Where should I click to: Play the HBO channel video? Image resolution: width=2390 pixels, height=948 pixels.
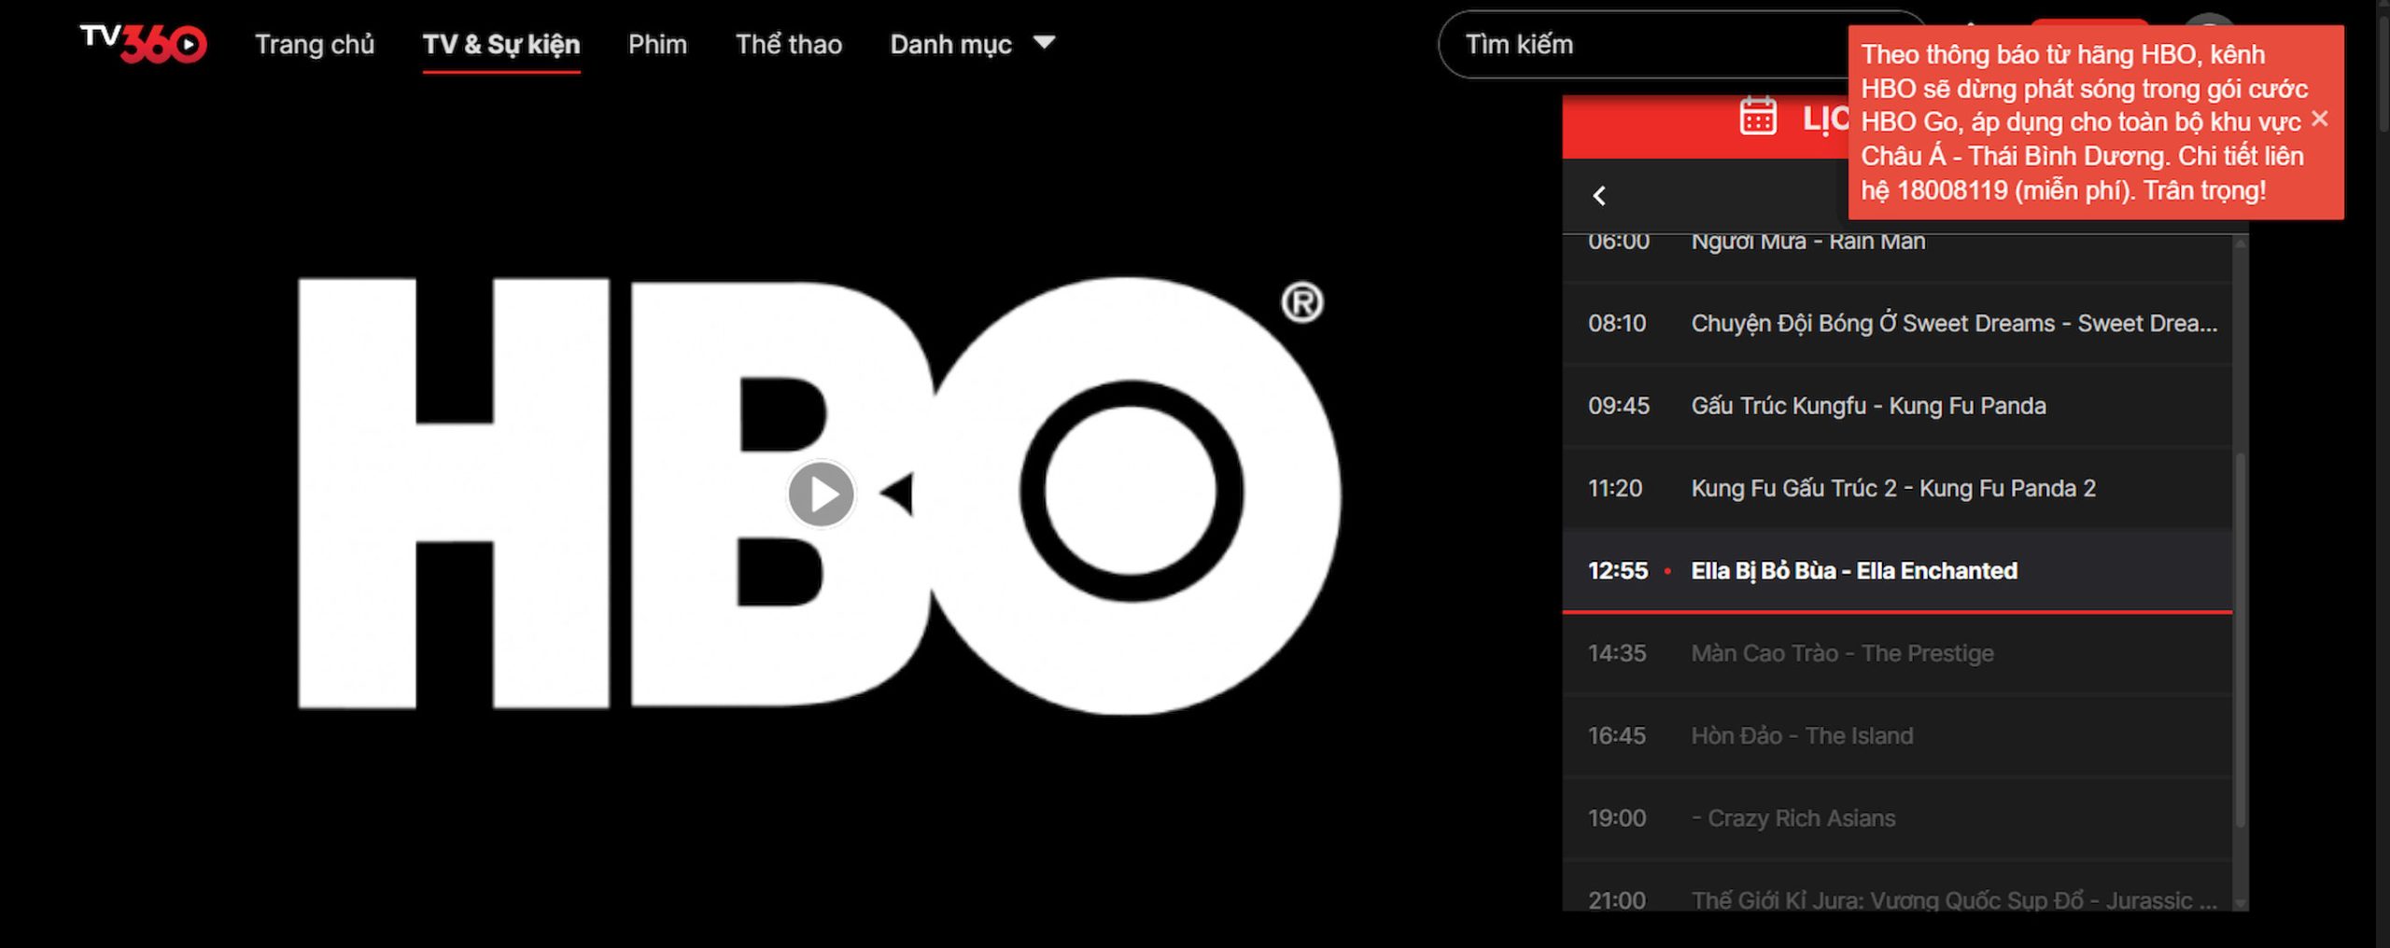[821, 494]
